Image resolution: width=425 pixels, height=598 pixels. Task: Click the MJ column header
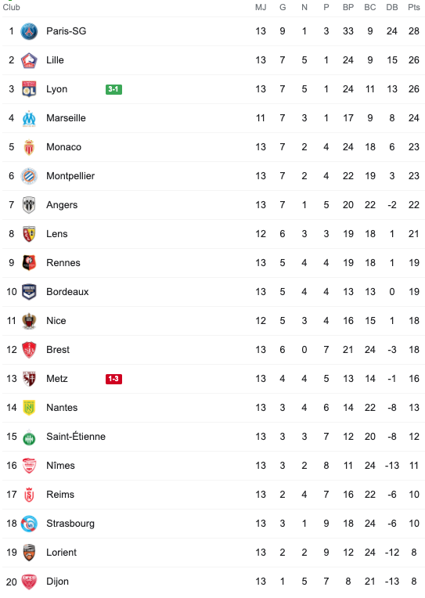[261, 7]
